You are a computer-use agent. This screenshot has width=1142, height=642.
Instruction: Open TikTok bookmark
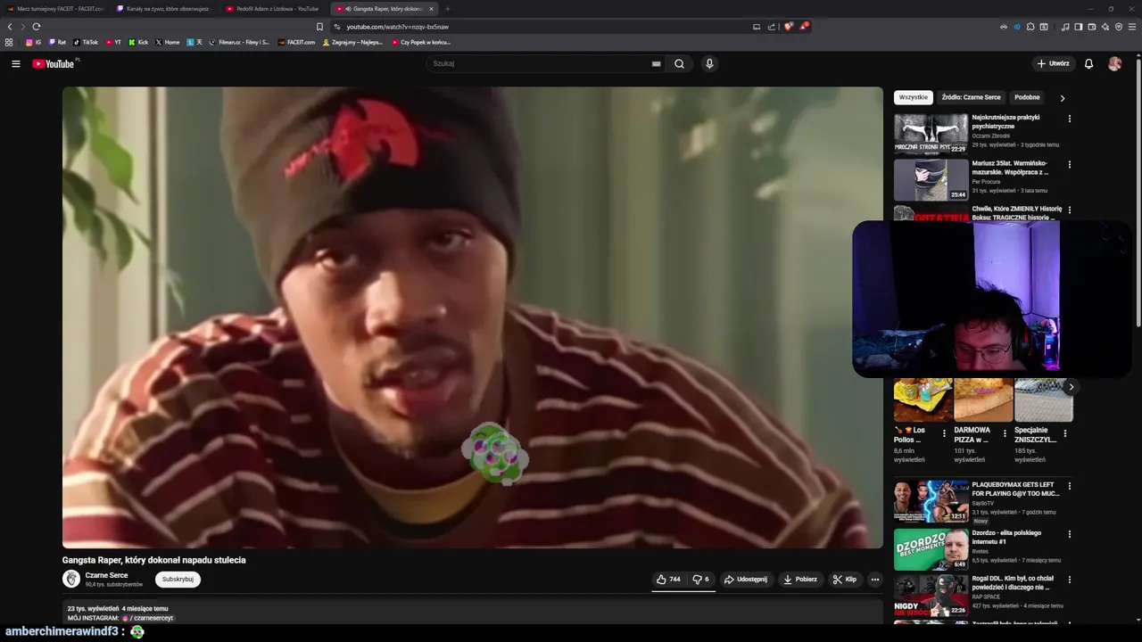86,42
